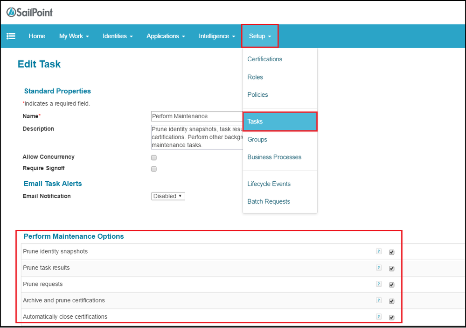Open the Applications dropdown menu
466x328 pixels.
(166, 36)
